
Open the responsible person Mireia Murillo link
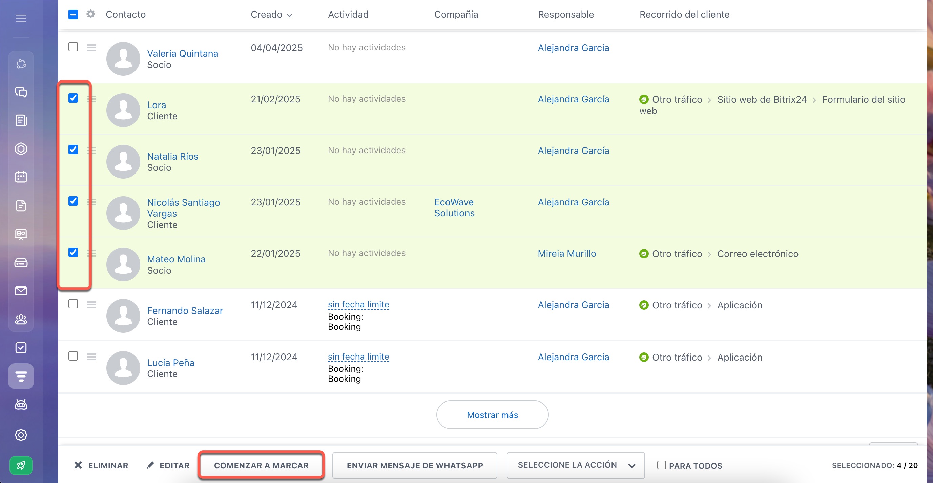pos(567,253)
